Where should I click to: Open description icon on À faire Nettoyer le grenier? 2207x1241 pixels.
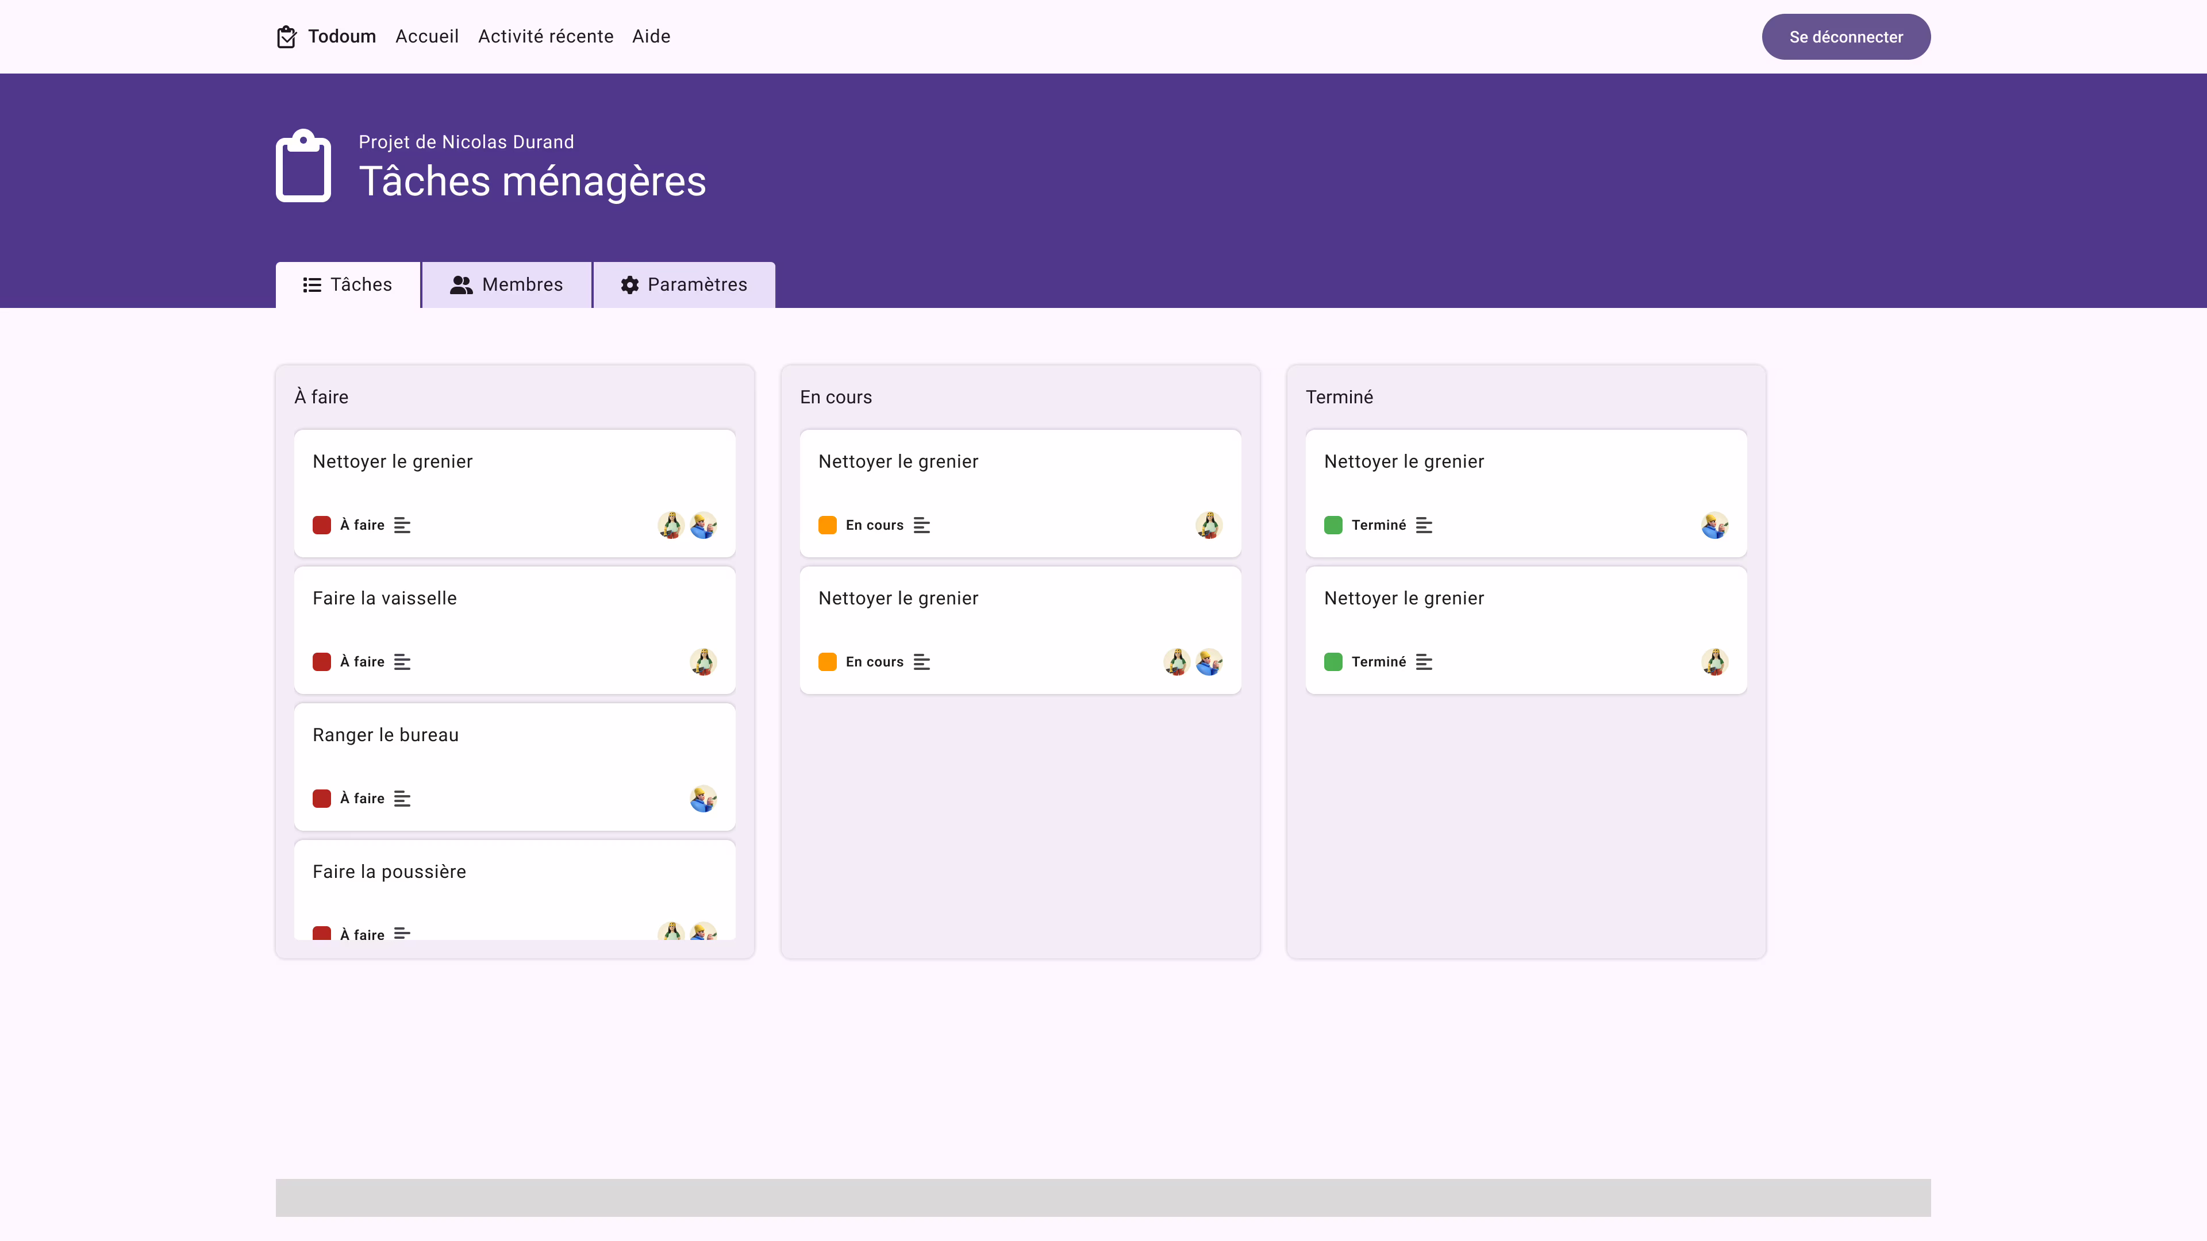[402, 525]
